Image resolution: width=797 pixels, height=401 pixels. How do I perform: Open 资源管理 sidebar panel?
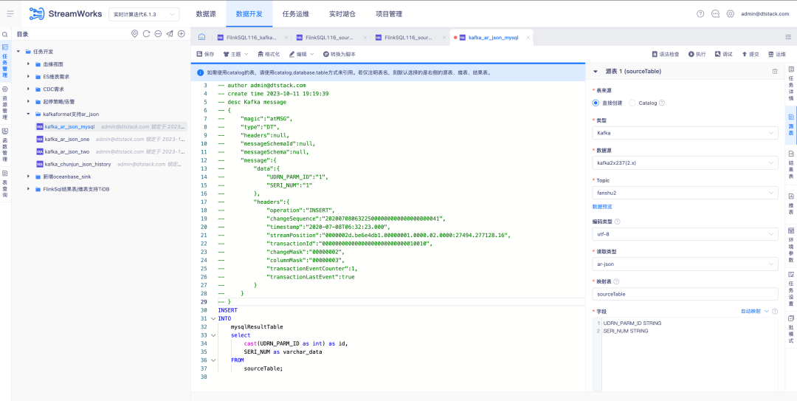click(5, 103)
